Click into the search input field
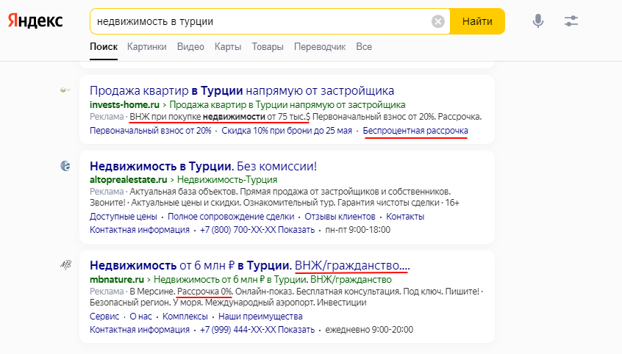 262,21
